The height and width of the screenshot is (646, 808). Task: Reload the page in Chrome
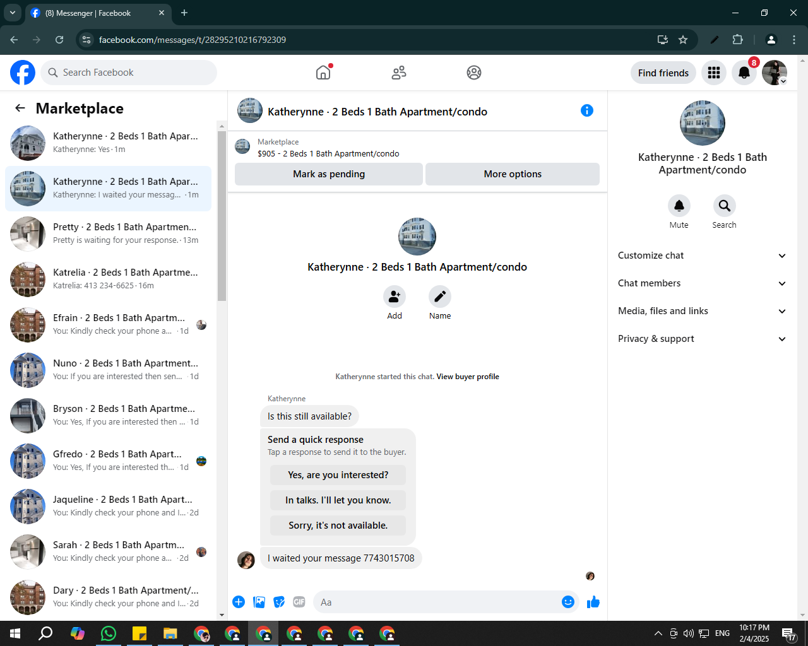[x=59, y=40]
